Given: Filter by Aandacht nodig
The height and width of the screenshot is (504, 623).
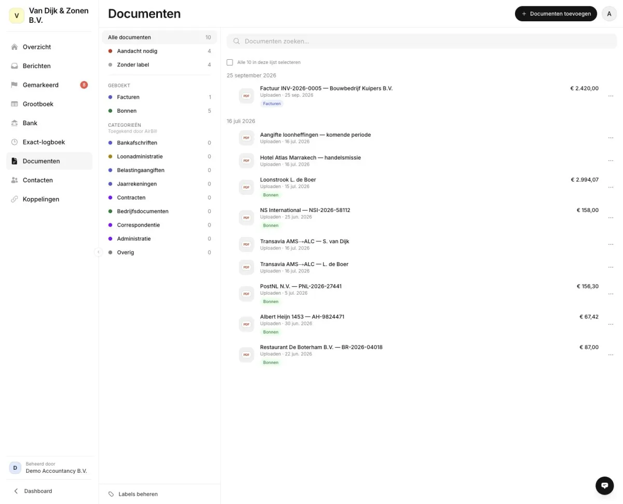Looking at the screenshot, I should point(159,51).
